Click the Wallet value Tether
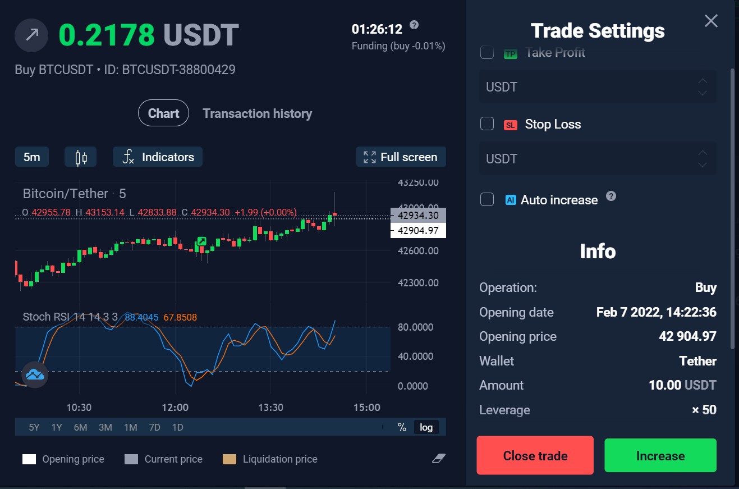Image resolution: width=739 pixels, height=489 pixels. pyautogui.click(x=698, y=361)
